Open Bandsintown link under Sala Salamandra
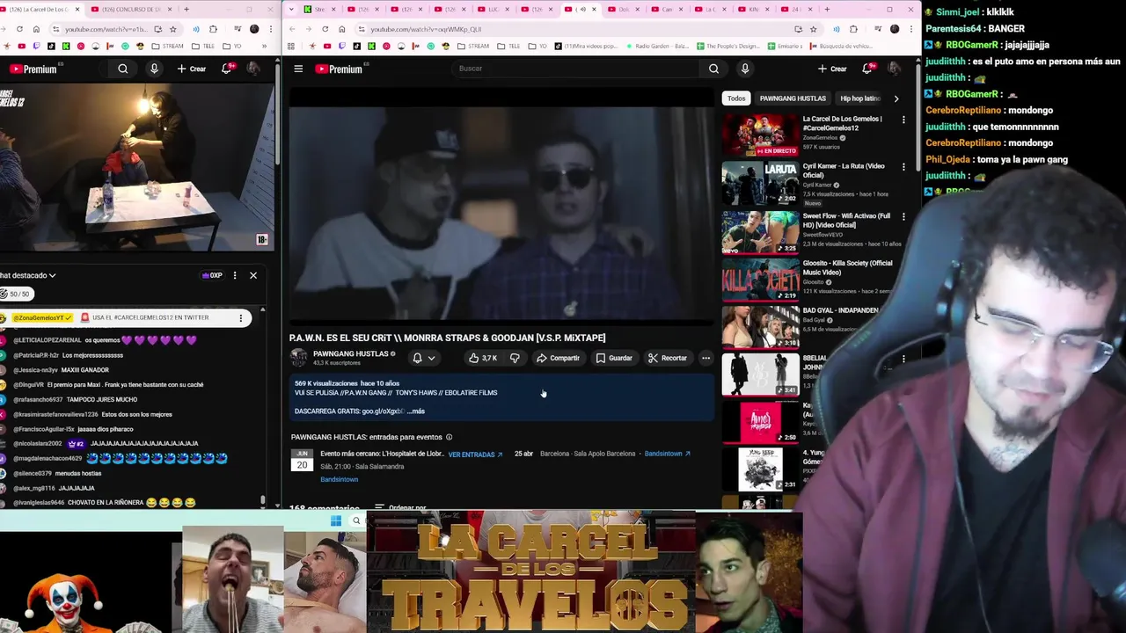Image resolution: width=1126 pixels, height=633 pixels. [x=339, y=480]
